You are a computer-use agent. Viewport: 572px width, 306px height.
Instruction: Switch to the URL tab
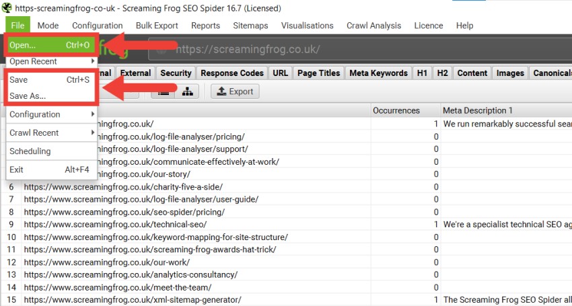(280, 73)
